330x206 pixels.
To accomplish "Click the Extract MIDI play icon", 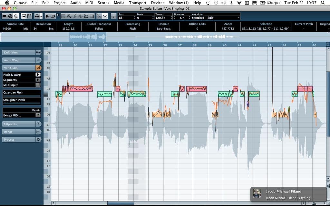I will (38, 115).
